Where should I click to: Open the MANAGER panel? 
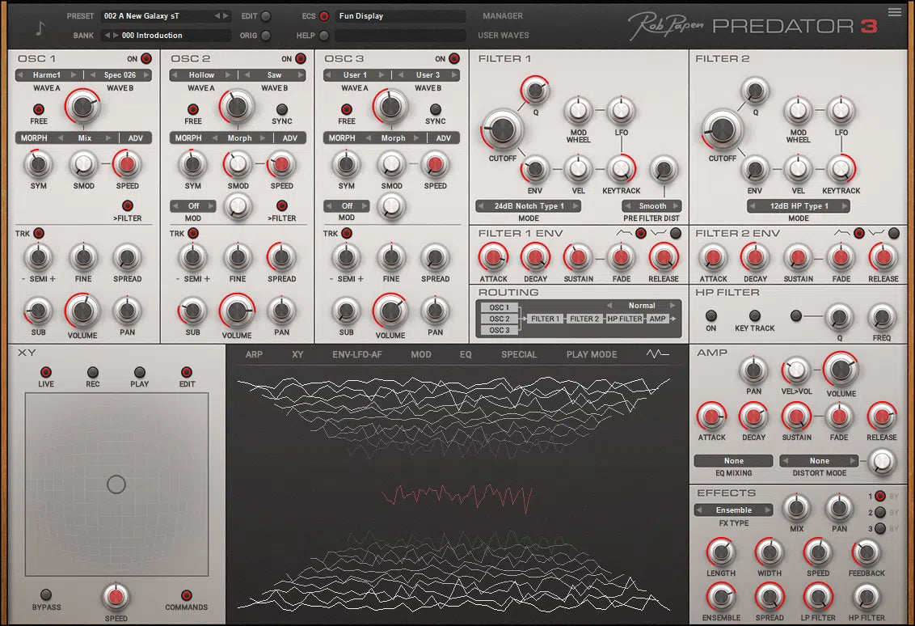(503, 15)
